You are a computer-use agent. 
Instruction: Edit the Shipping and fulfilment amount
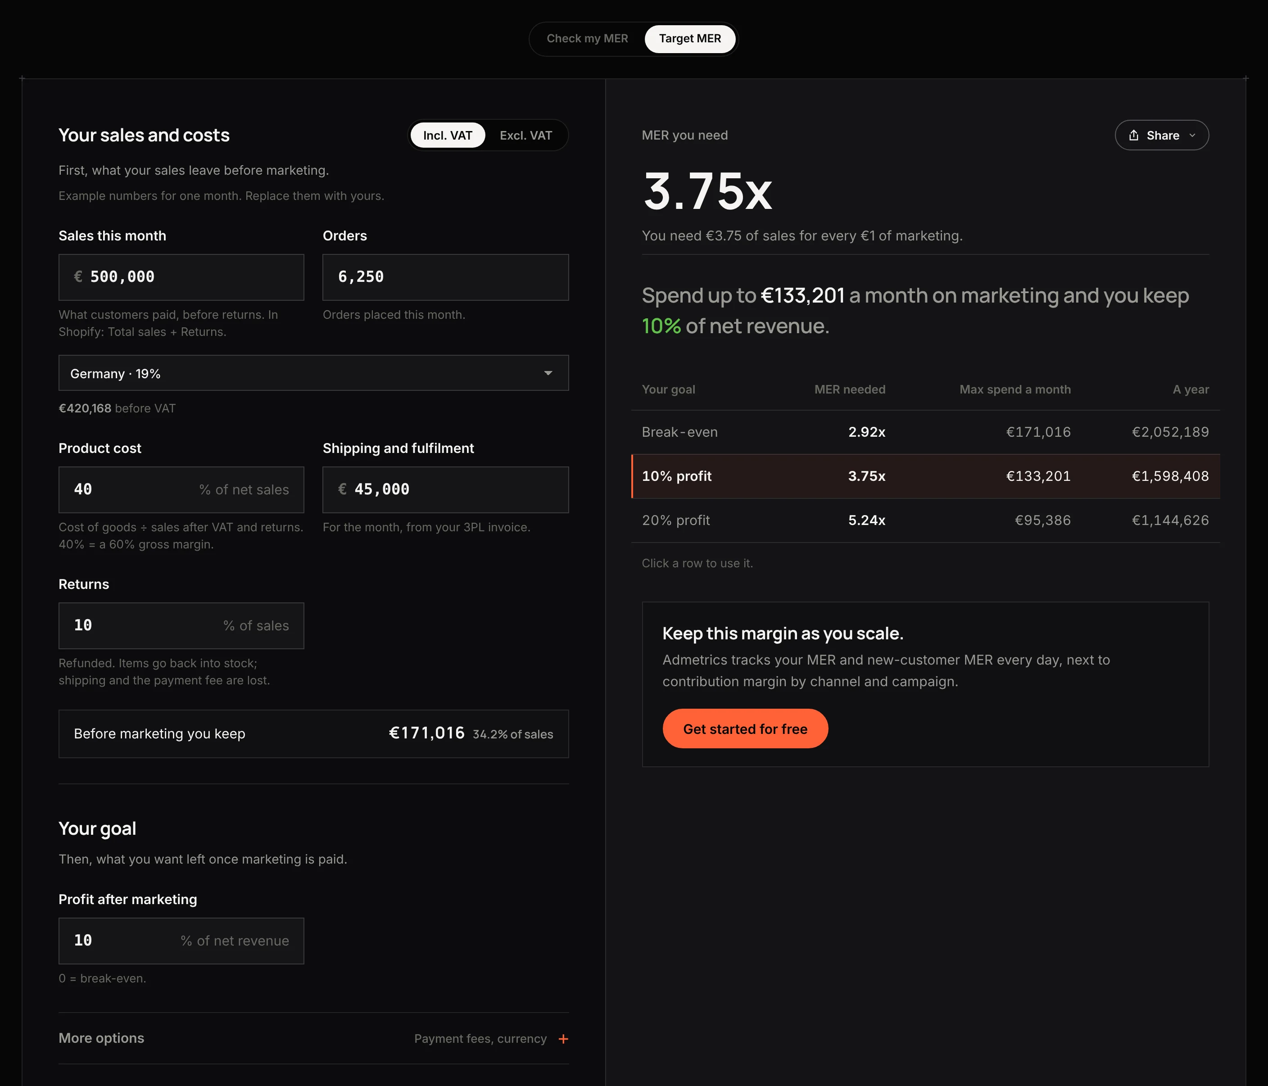click(445, 490)
